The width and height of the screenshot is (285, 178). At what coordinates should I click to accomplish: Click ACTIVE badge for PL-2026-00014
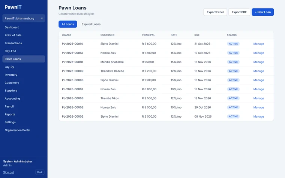click(x=233, y=44)
